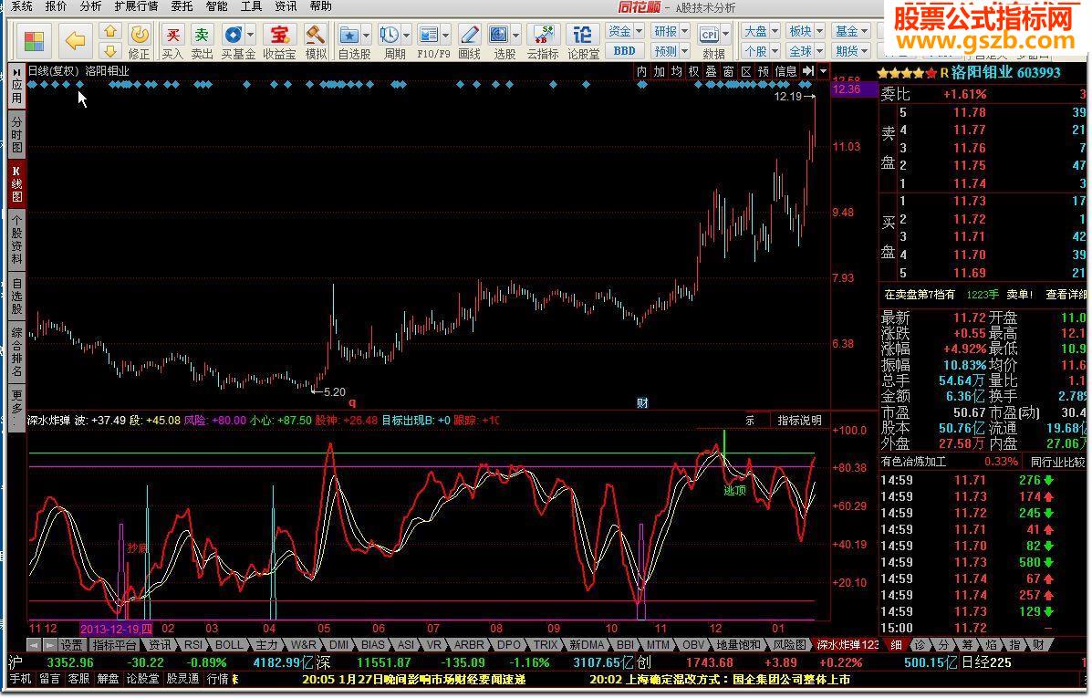Toggle 叠 overlay button
Screen dimensions: 1092x698
coord(711,71)
